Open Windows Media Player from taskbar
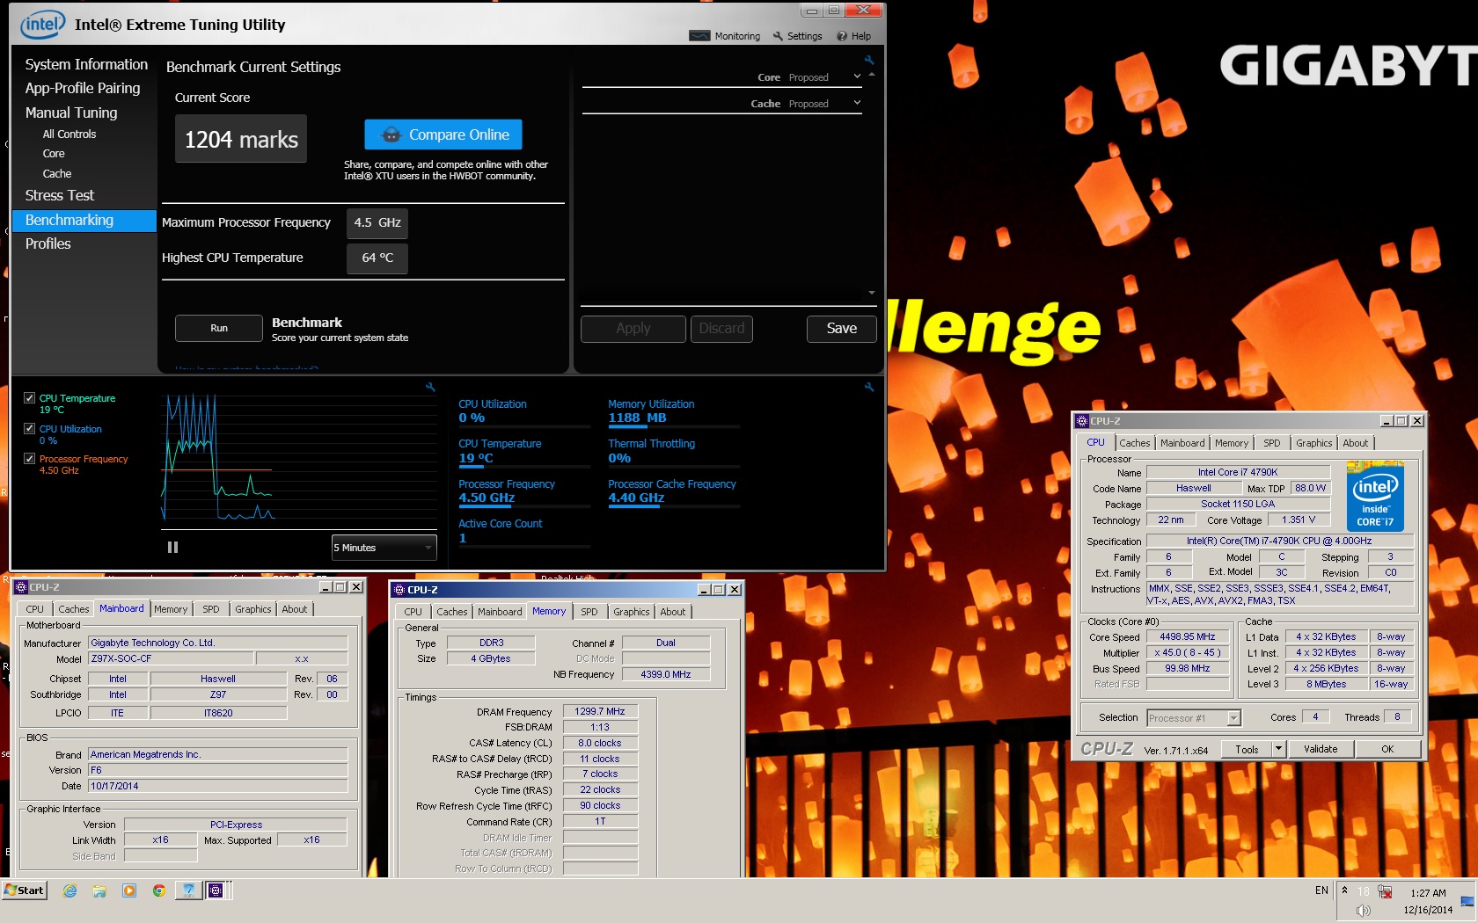Image resolution: width=1478 pixels, height=923 pixels. (129, 890)
